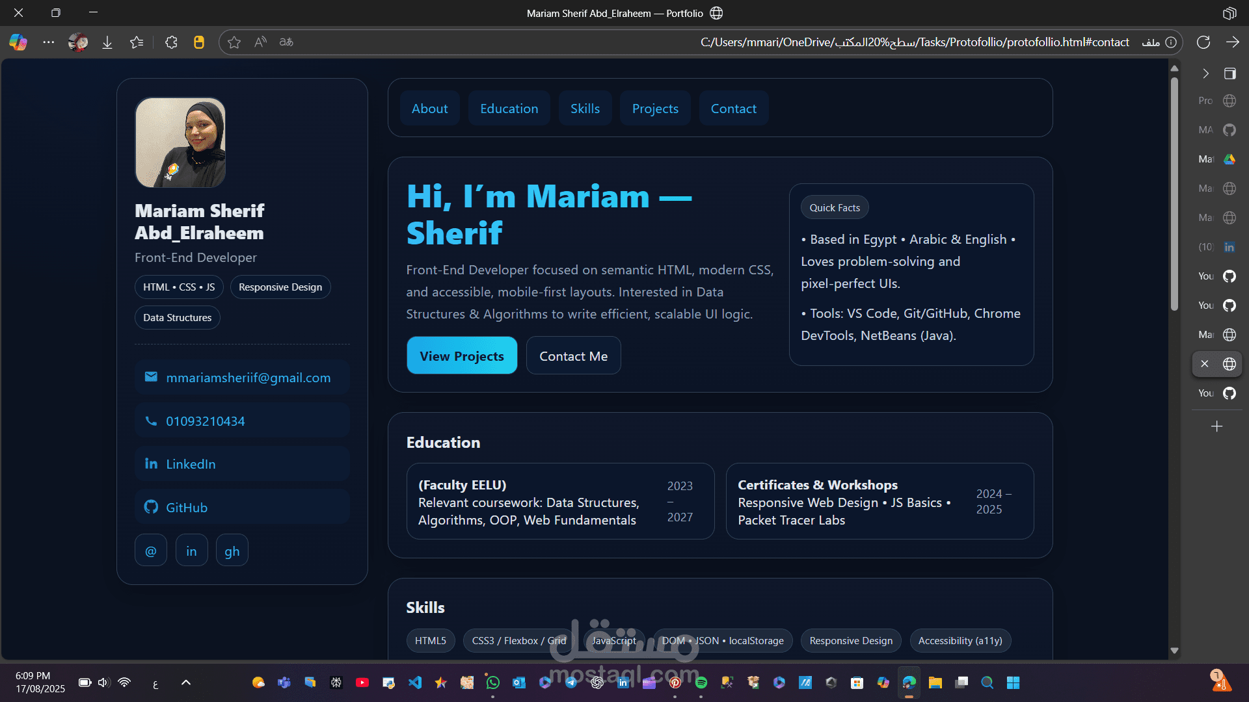Open the LinkedIn vertical tab
This screenshot has height=702, width=1249.
coord(1218,247)
